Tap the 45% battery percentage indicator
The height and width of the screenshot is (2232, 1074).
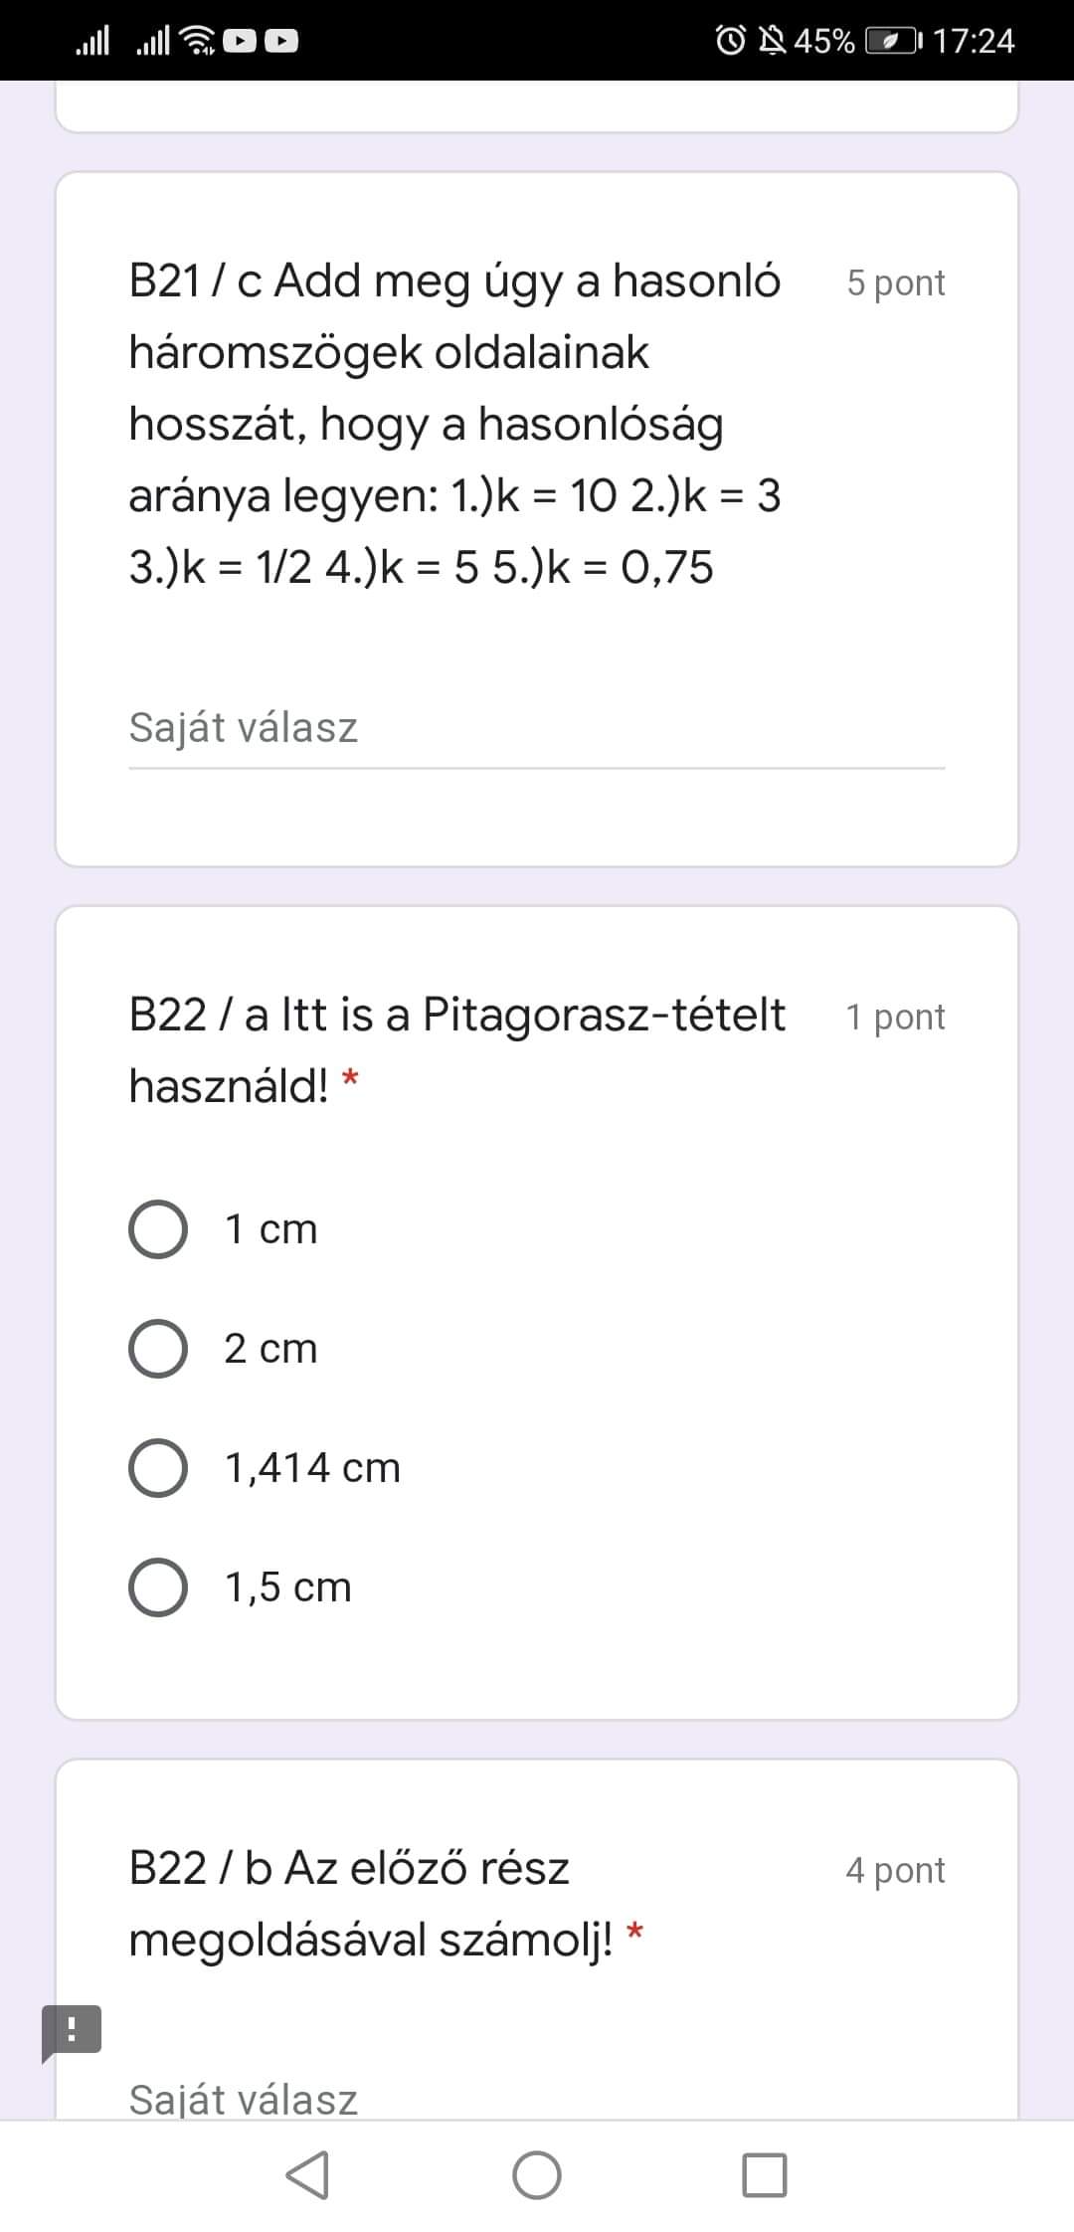coord(824,41)
